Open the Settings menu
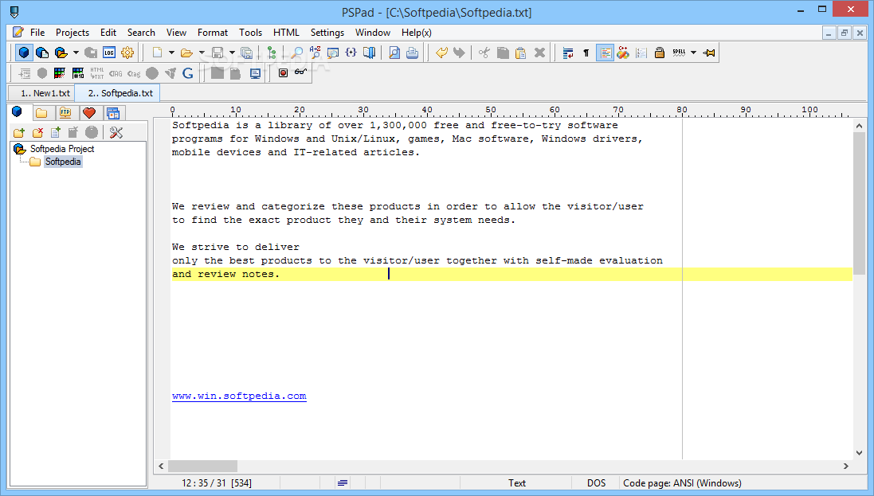The image size is (874, 496). [327, 33]
